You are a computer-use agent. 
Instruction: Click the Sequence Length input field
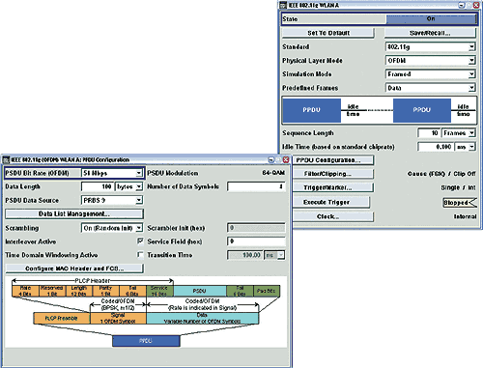coord(428,133)
